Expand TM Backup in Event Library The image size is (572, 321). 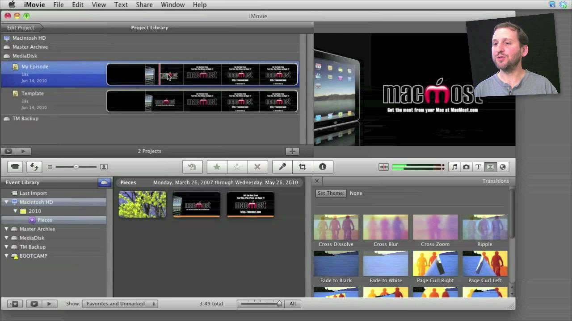6,247
